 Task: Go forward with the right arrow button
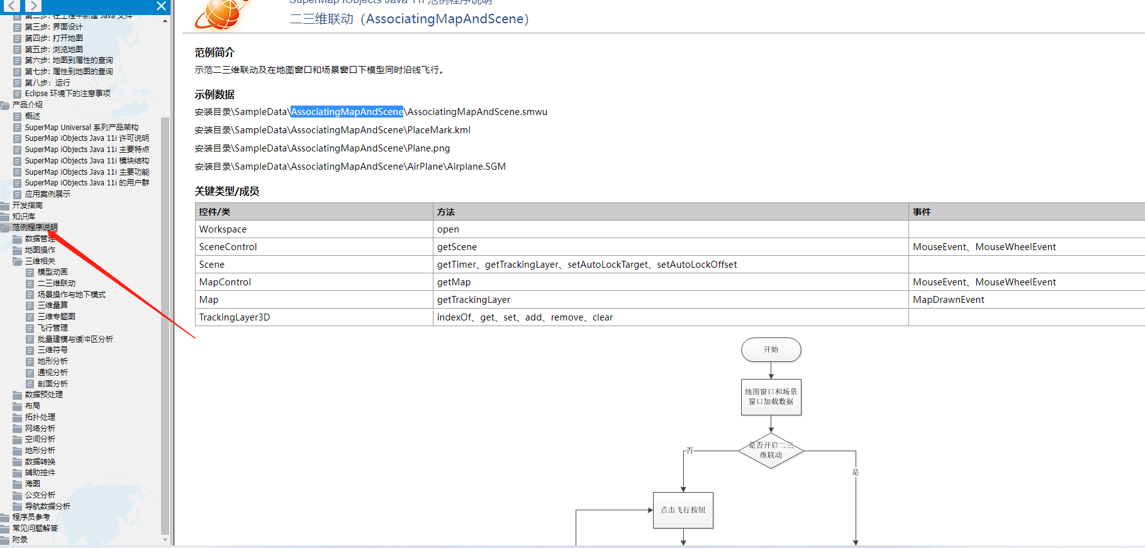pyautogui.click(x=33, y=6)
